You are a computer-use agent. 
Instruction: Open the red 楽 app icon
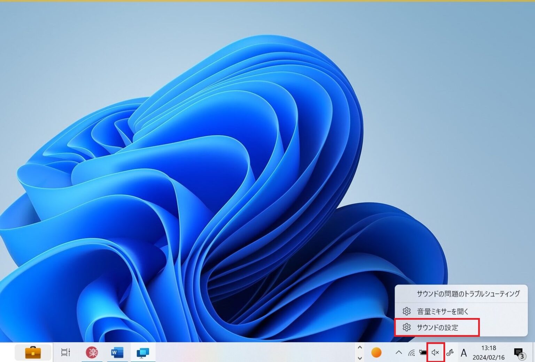pos(92,353)
